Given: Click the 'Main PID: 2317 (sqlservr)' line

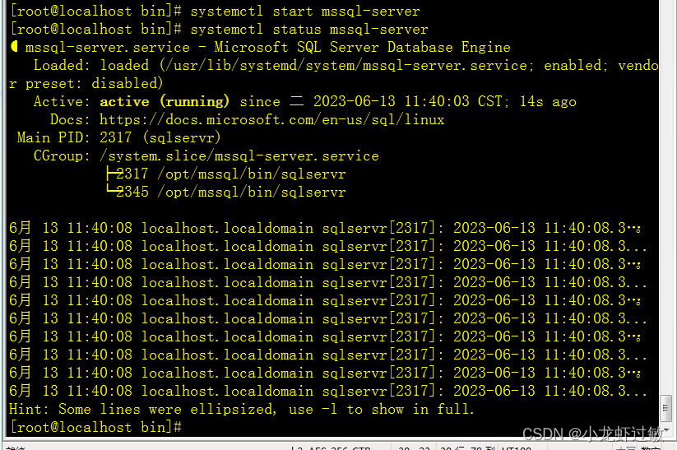Looking at the screenshot, I should point(118,137).
